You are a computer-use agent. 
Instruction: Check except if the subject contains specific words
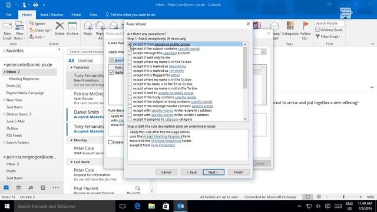(x=130, y=48)
